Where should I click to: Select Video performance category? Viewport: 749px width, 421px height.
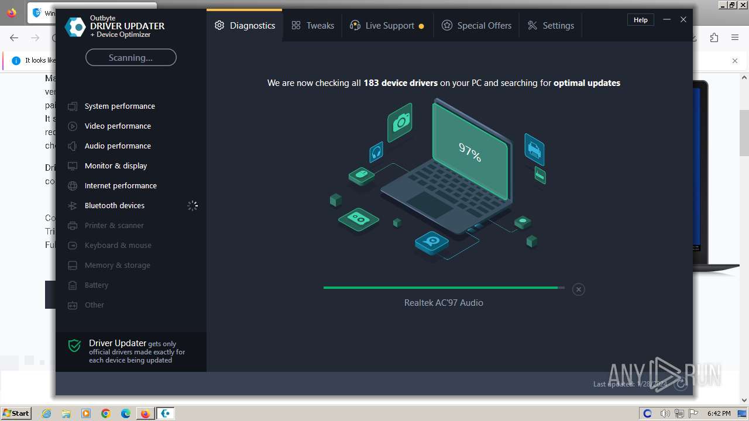(118, 126)
